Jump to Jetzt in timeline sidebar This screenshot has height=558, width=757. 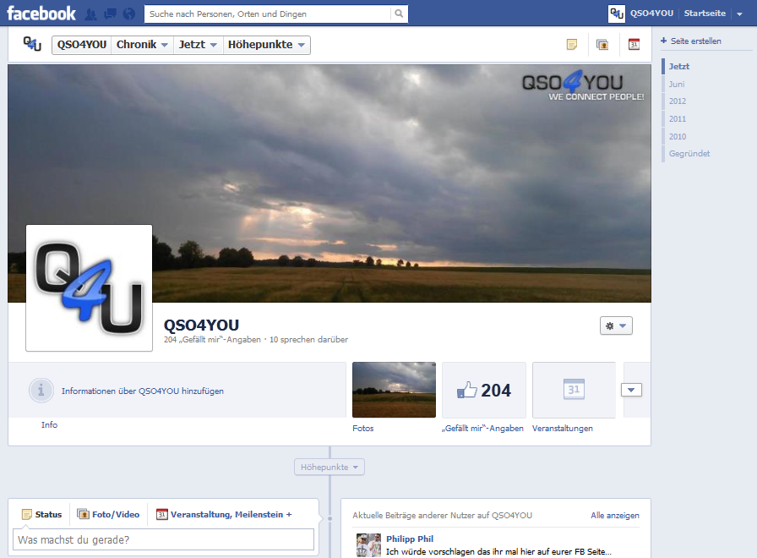tap(678, 66)
